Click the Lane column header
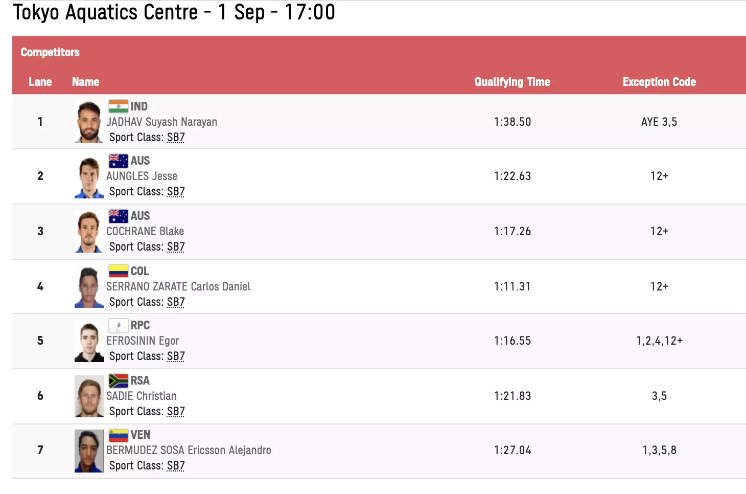 (40, 82)
